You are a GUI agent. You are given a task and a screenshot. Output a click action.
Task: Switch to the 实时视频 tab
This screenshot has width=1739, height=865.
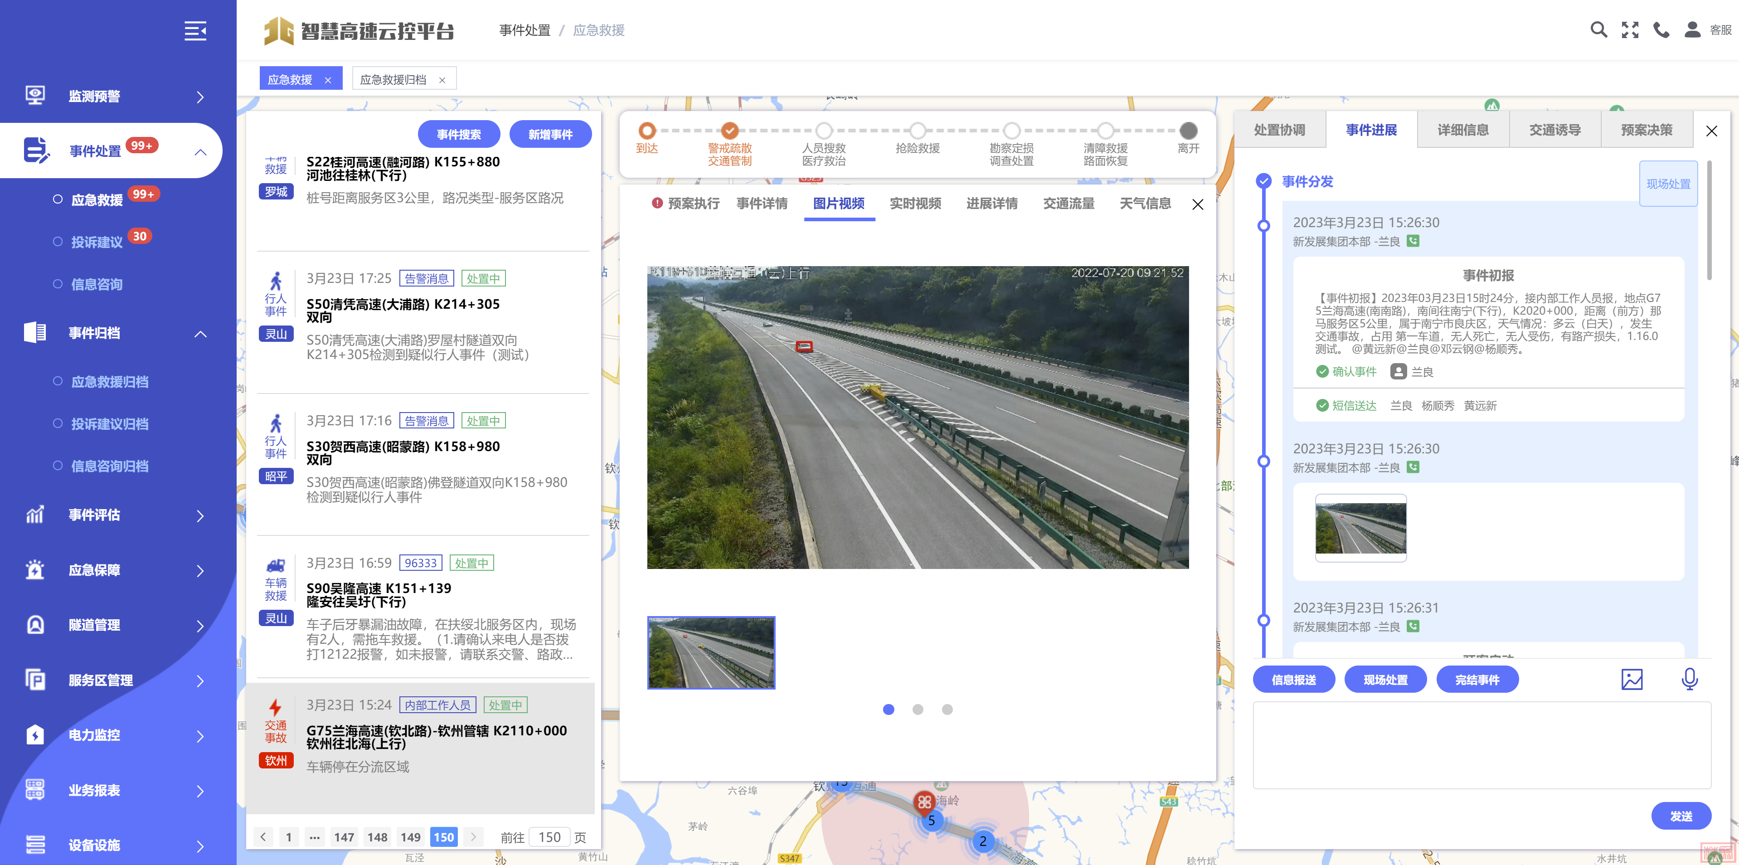coord(915,203)
